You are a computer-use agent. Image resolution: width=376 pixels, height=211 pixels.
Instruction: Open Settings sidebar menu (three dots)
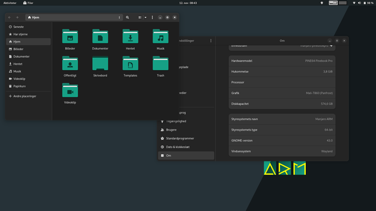pyautogui.click(x=211, y=41)
